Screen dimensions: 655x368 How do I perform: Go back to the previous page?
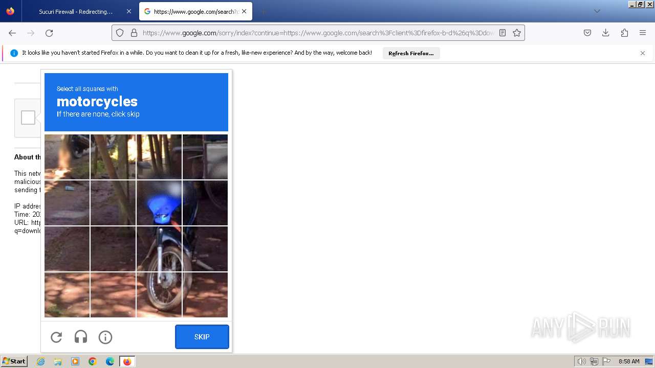(x=12, y=33)
